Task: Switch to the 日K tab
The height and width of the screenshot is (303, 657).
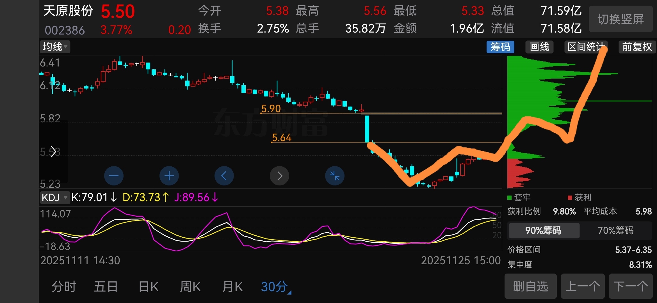Action: pos(149,287)
